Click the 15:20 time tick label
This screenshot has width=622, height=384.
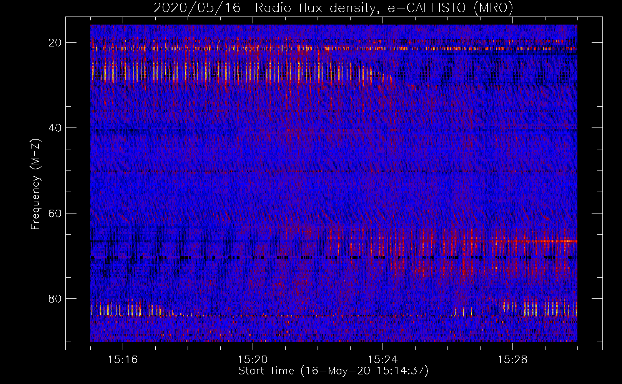[253, 360]
